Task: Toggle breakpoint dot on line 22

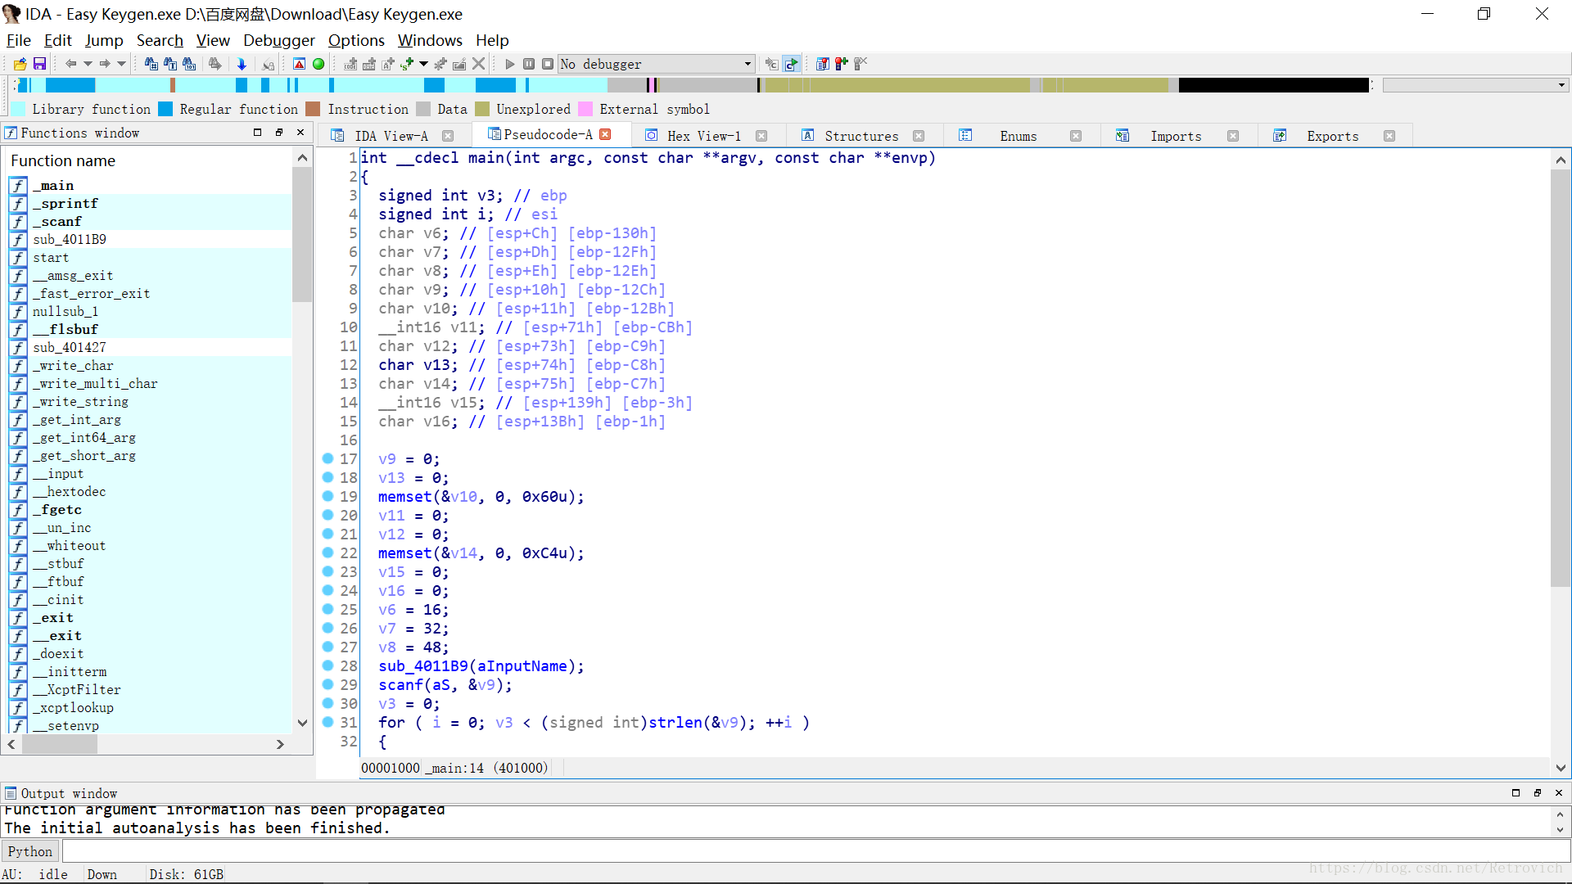Action: click(327, 552)
